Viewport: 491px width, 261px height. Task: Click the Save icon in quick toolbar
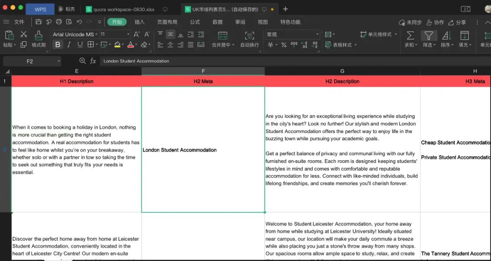[39, 22]
